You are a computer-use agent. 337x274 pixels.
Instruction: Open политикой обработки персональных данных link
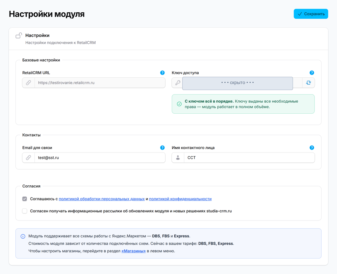(102, 199)
